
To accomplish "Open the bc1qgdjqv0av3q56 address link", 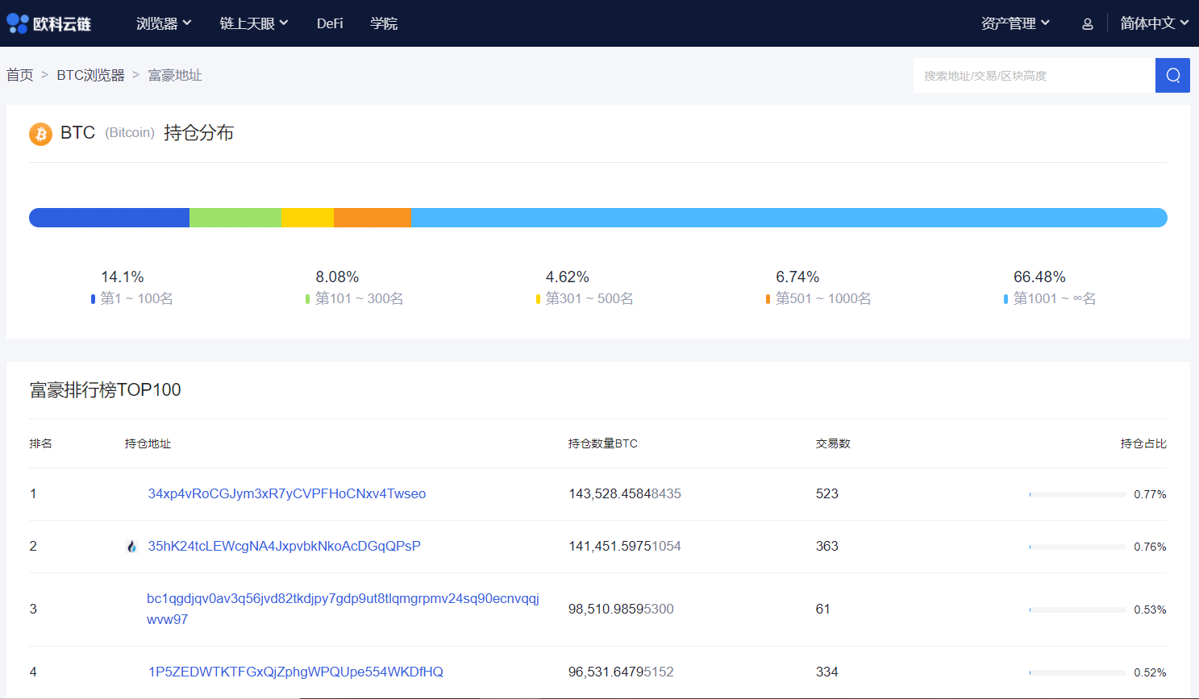I will 343,599.
